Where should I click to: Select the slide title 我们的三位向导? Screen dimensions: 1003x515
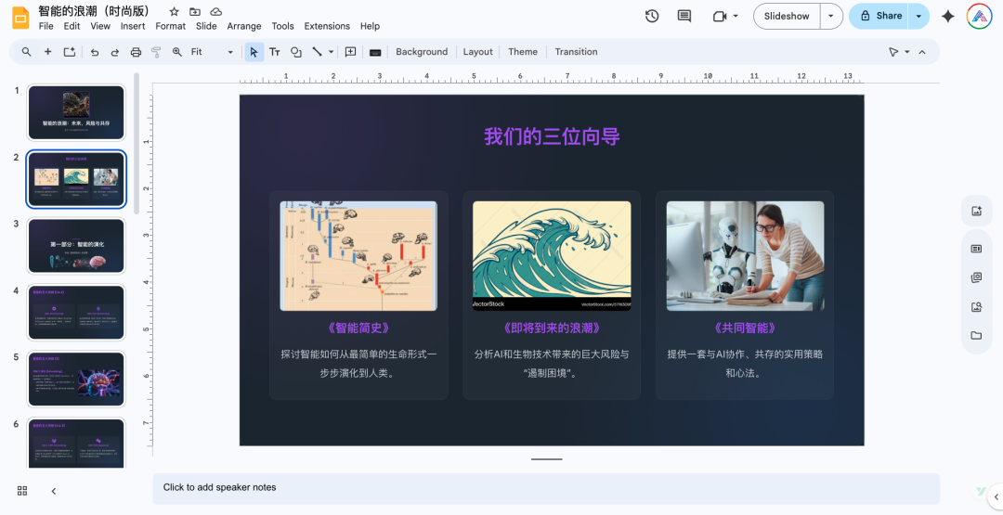pos(552,136)
